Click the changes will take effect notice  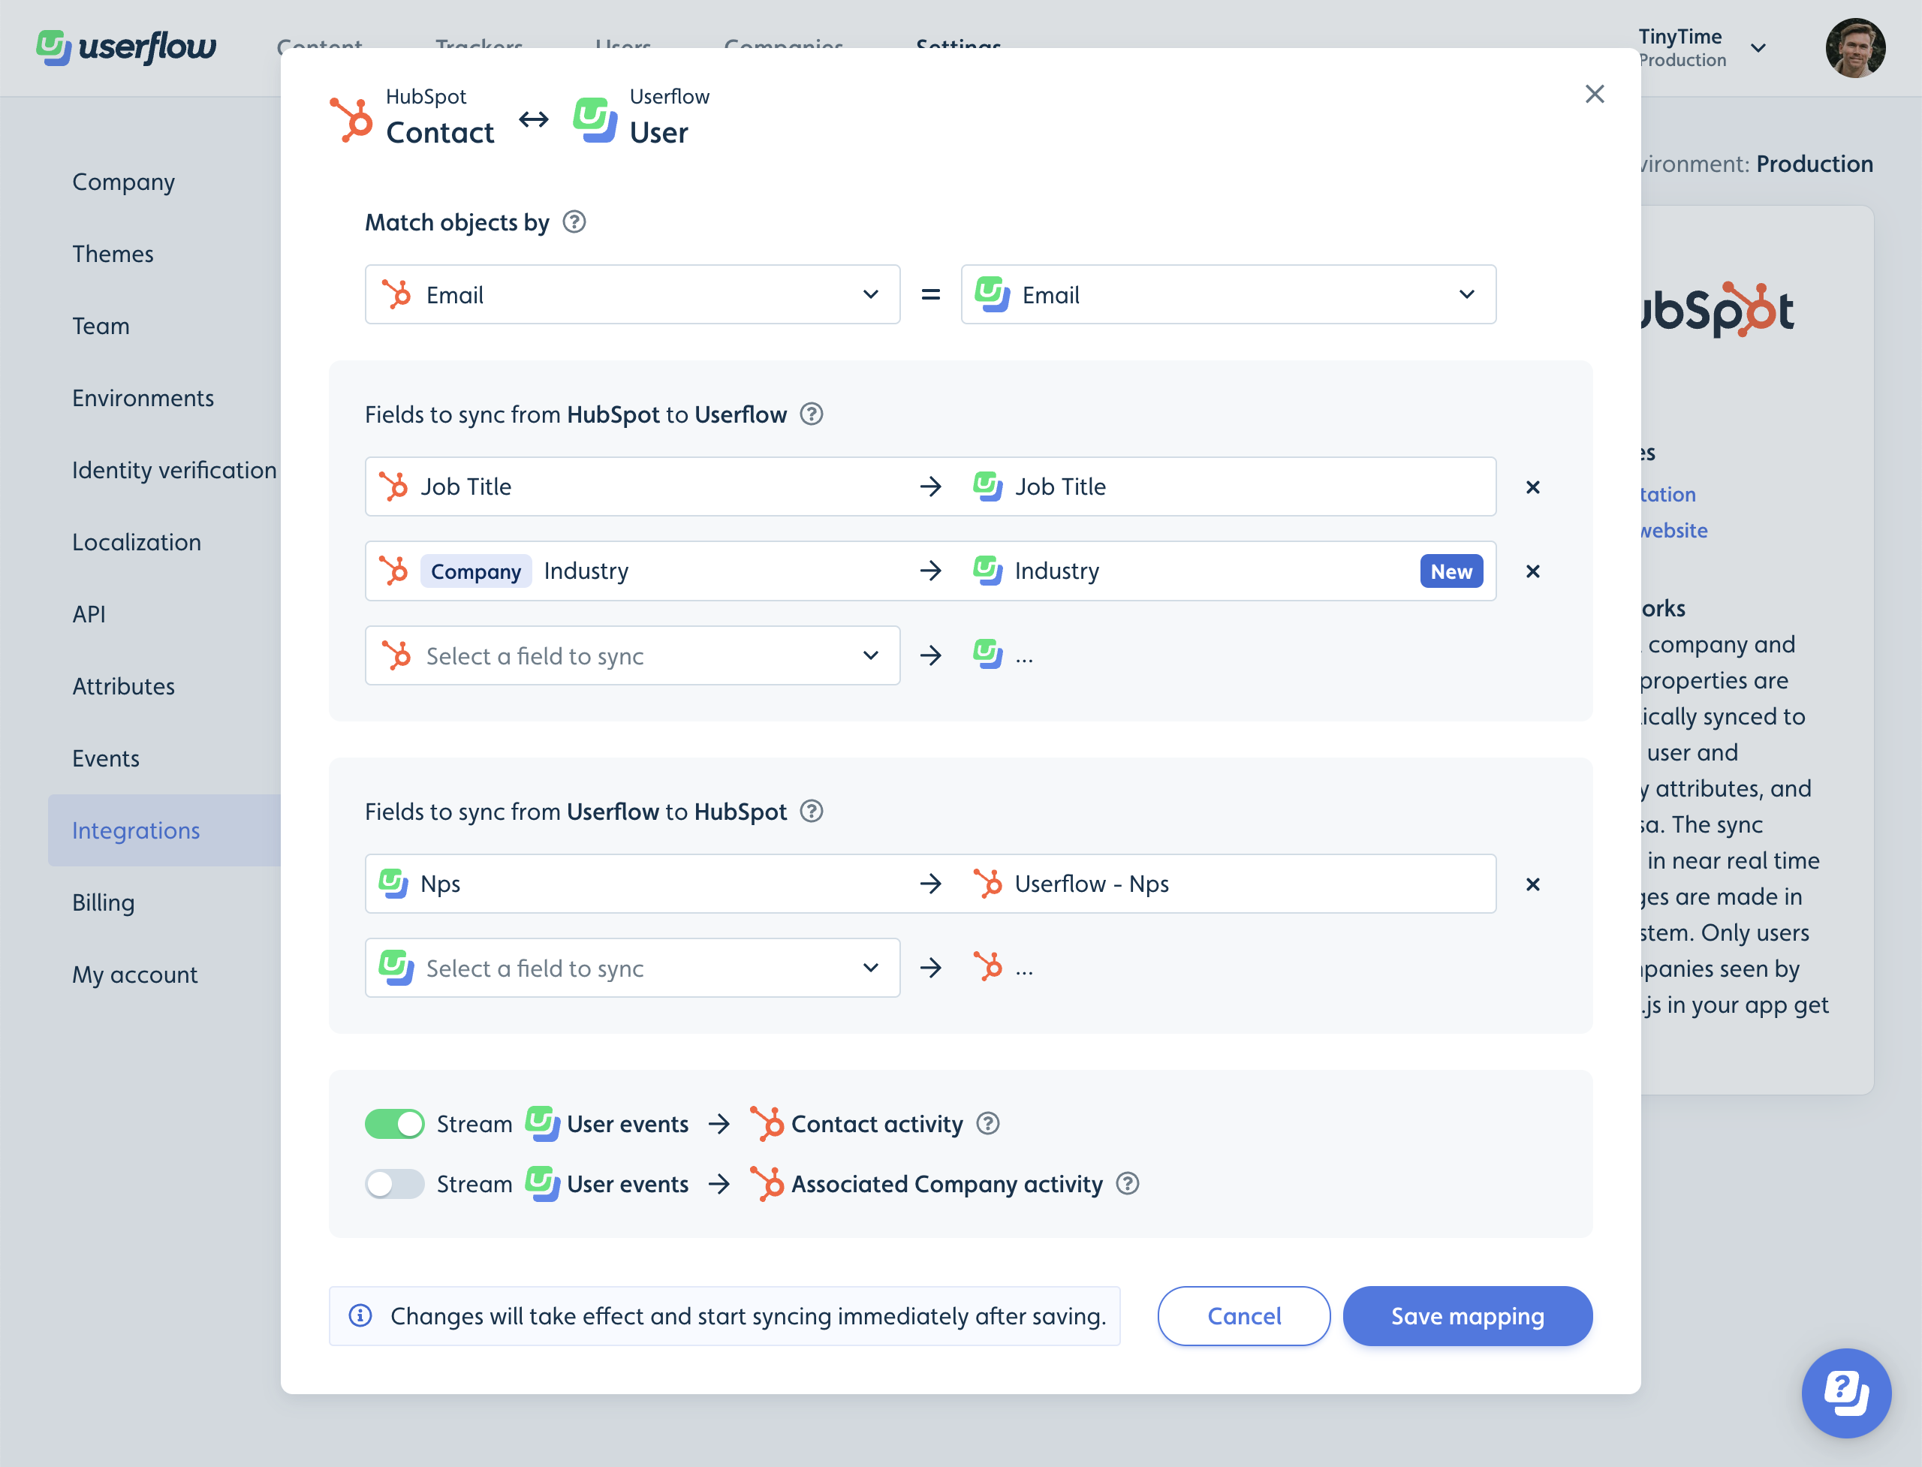pyautogui.click(x=725, y=1315)
